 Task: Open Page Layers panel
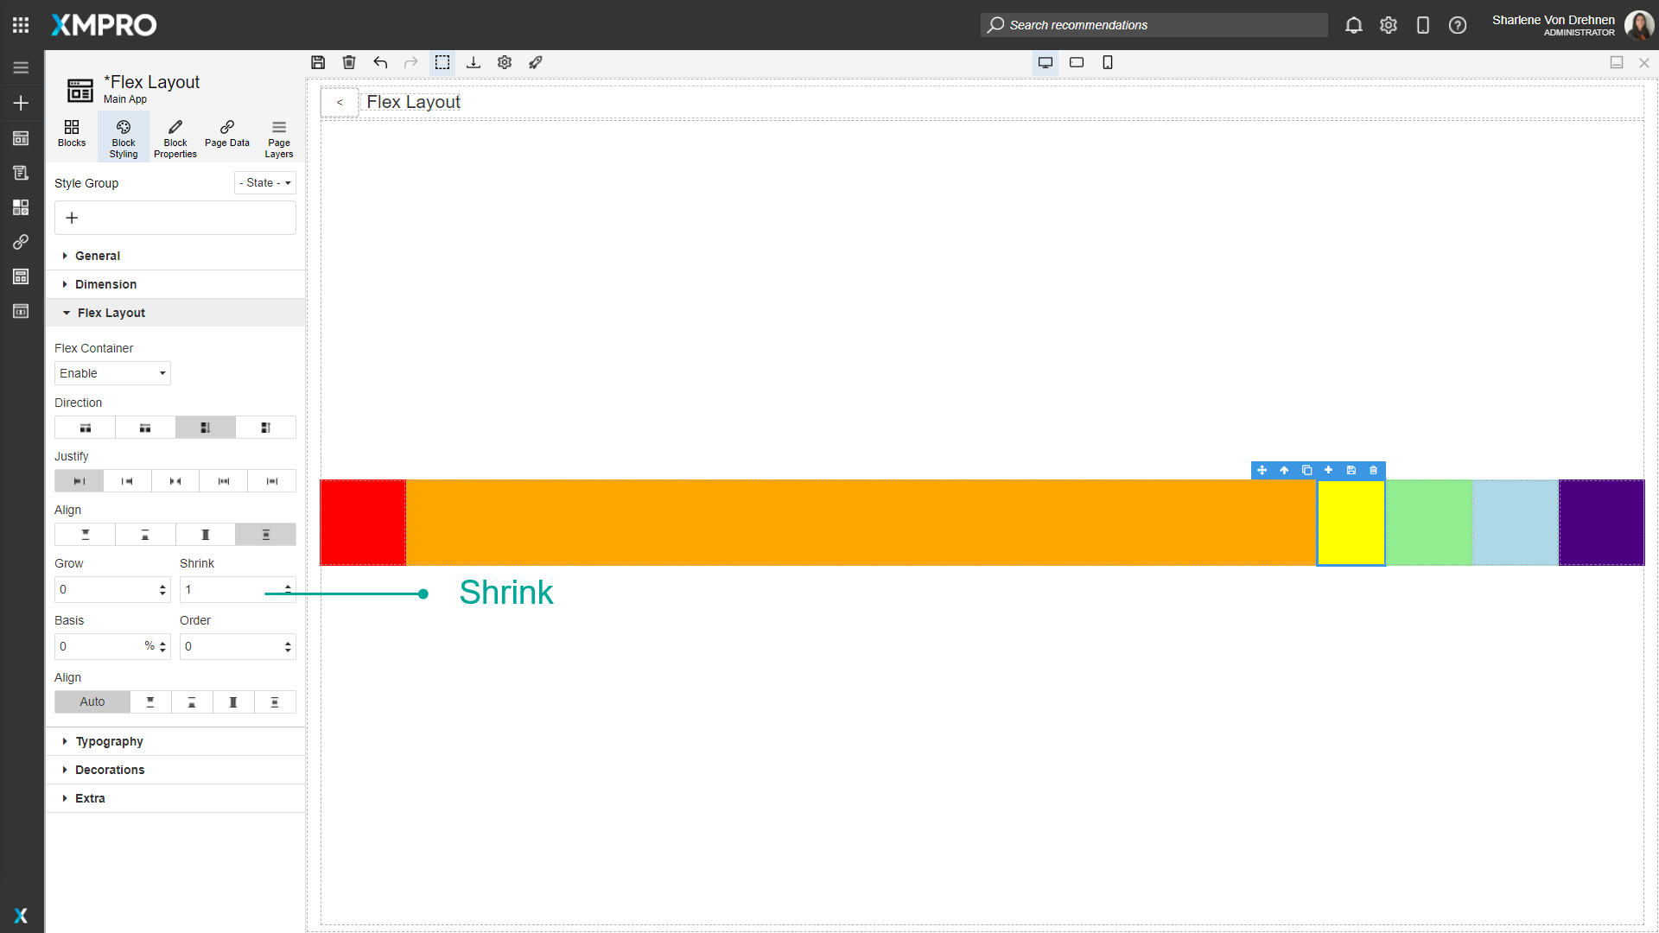pyautogui.click(x=278, y=134)
